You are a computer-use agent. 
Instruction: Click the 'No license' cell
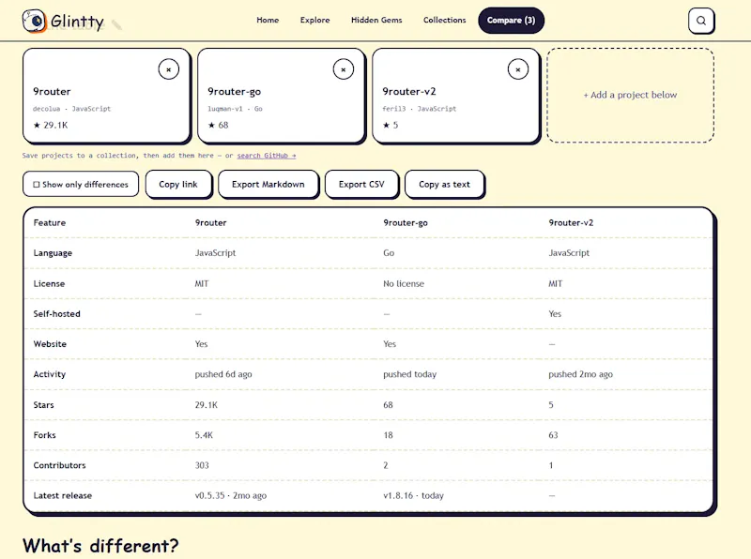404,283
